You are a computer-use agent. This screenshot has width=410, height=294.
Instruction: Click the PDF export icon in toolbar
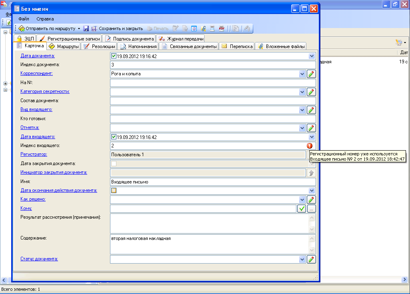click(221, 29)
